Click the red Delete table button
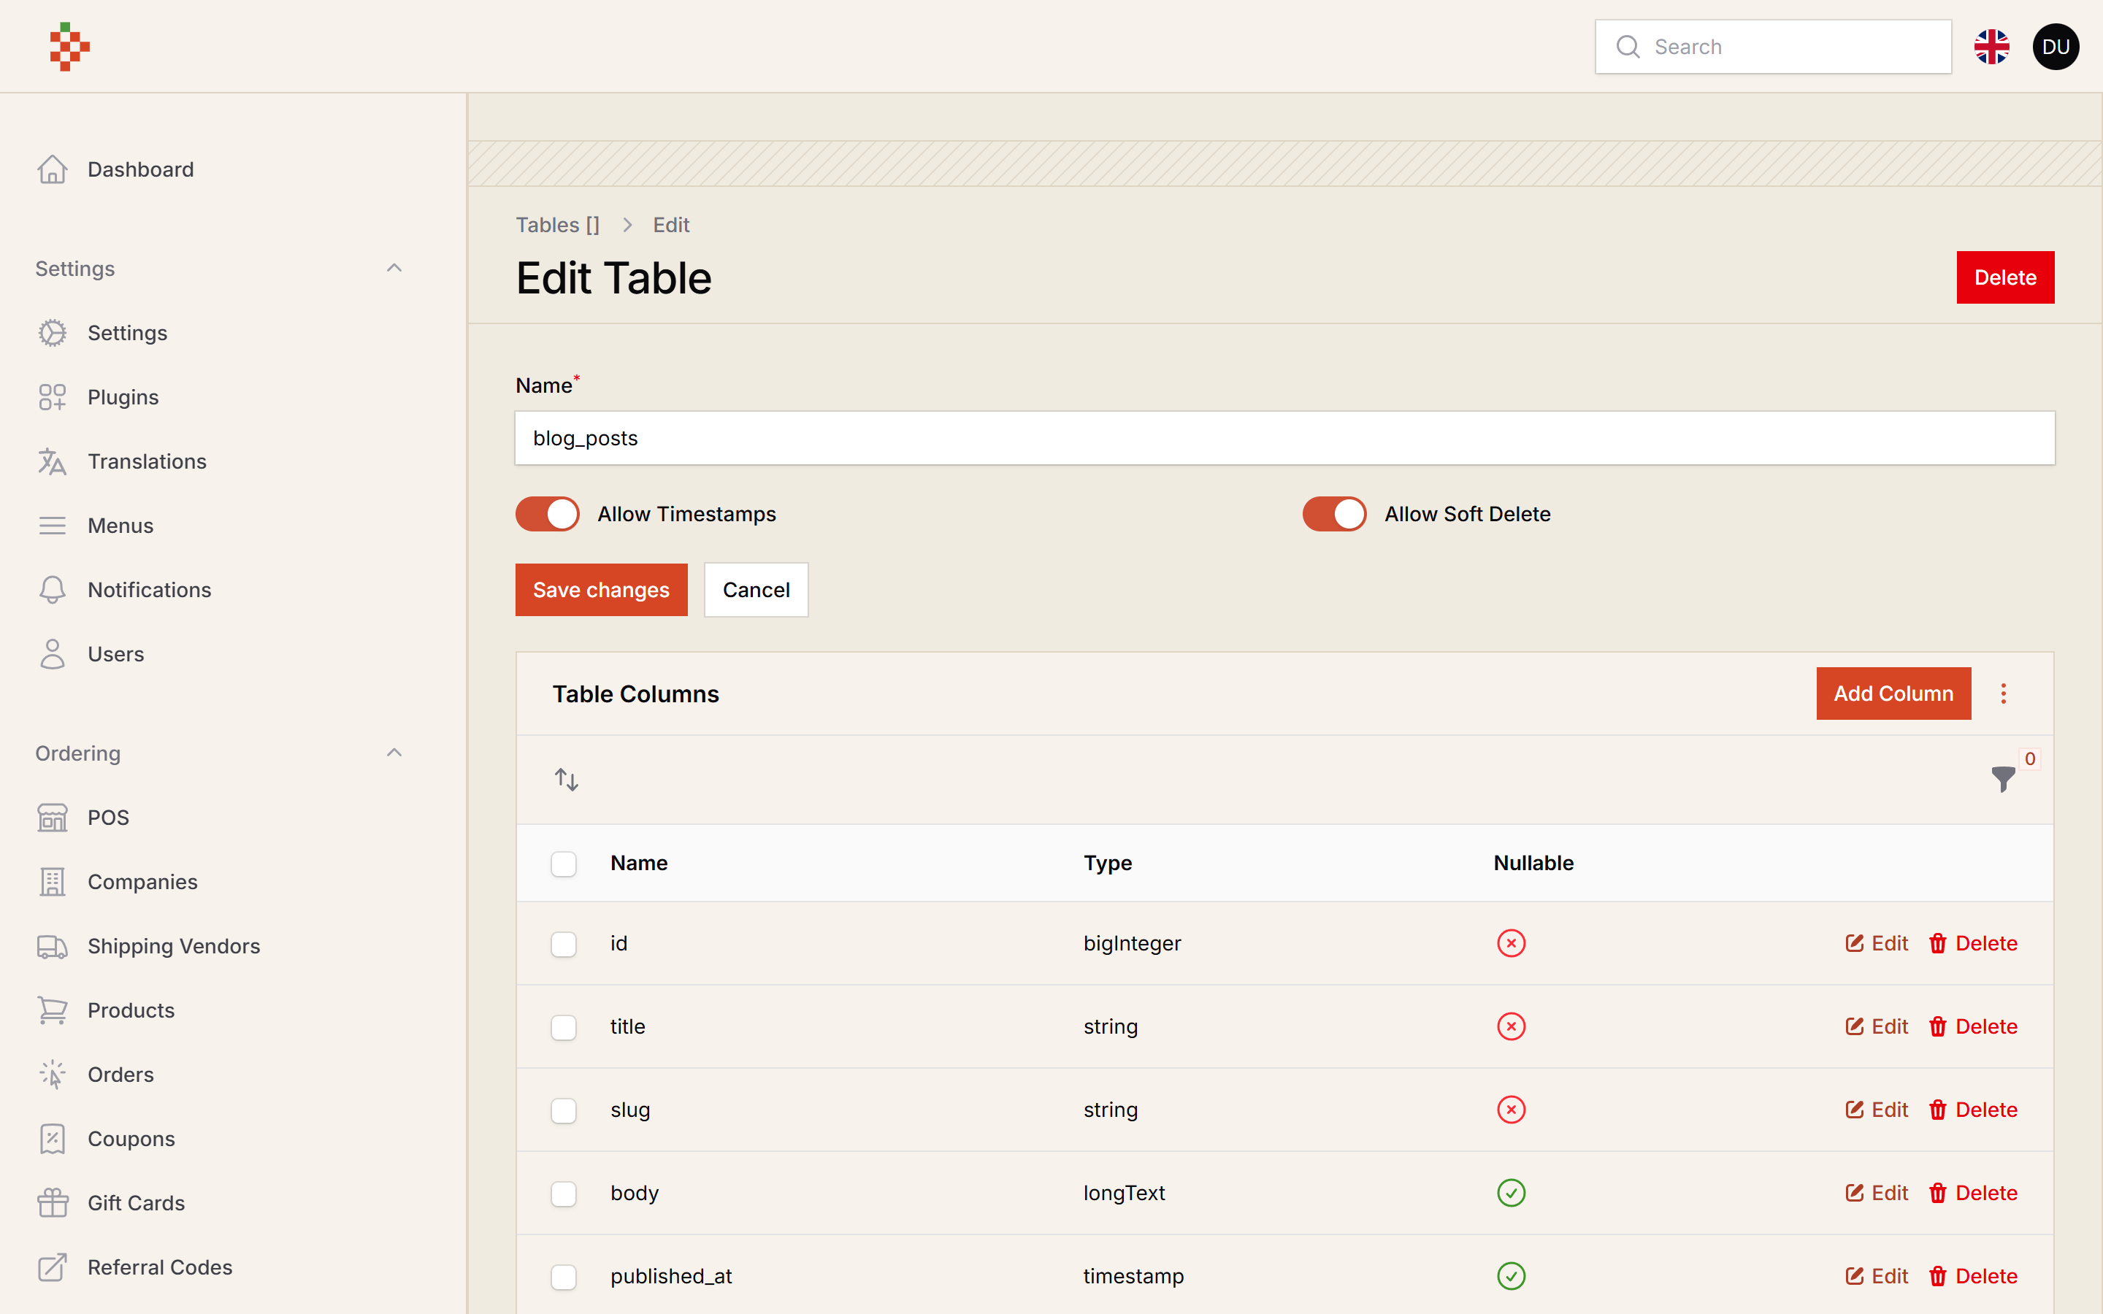 click(x=2005, y=277)
